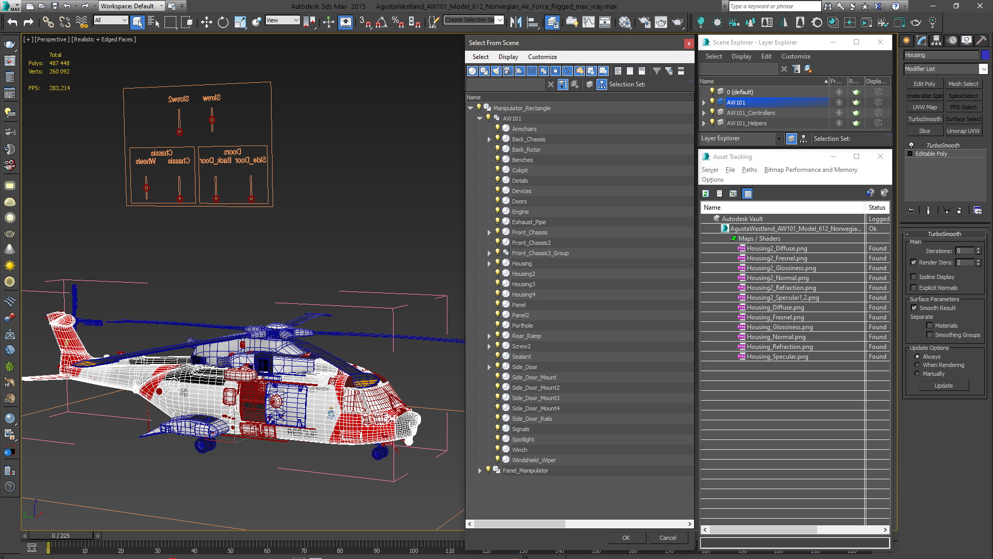Click the Undo arrow in main toolbar

(12, 22)
